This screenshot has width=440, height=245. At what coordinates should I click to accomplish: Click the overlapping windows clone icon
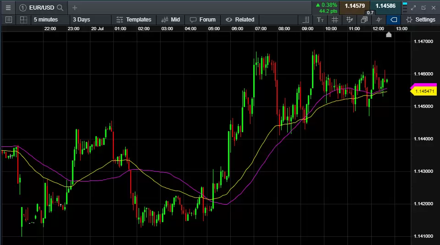[x=364, y=20]
